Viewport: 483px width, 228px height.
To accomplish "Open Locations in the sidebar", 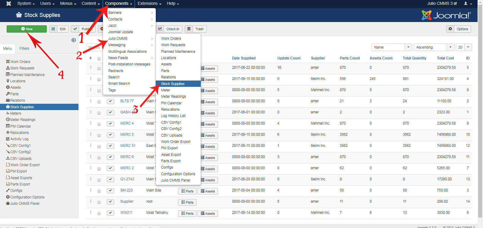I will pos(16,81).
